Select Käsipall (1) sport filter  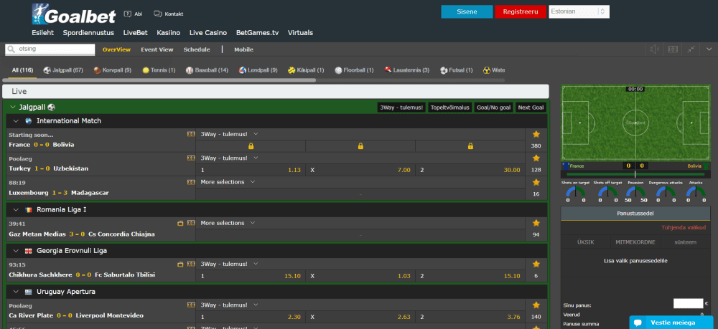coord(306,70)
